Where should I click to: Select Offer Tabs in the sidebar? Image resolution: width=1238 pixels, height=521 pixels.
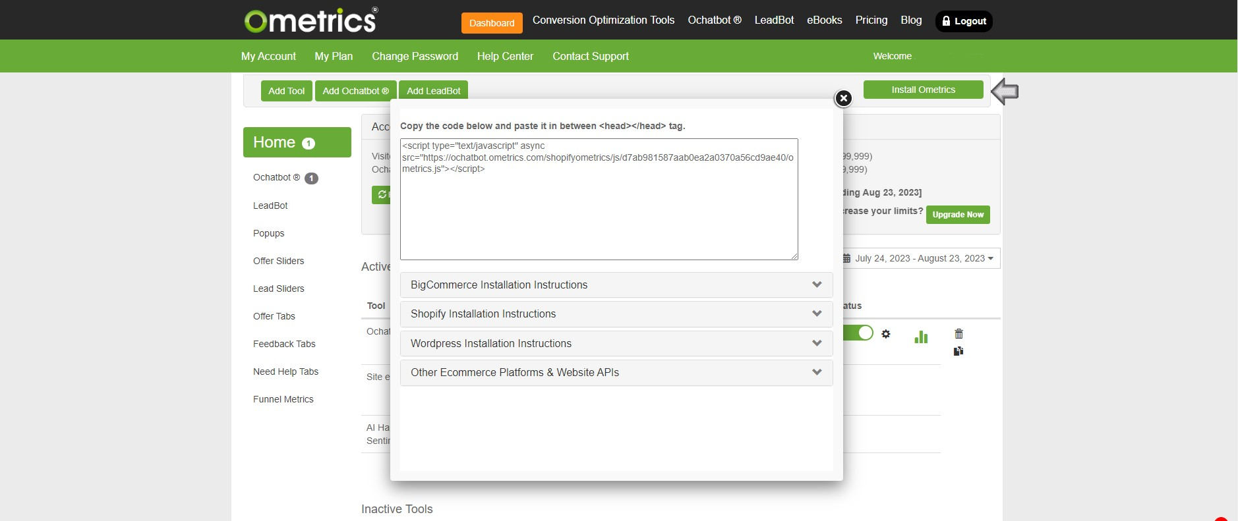tap(274, 316)
